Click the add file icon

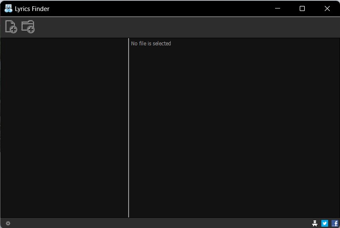(x=11, y=27)
